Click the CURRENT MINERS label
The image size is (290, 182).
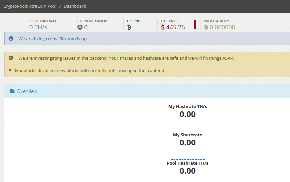click(x=93, y=21)
